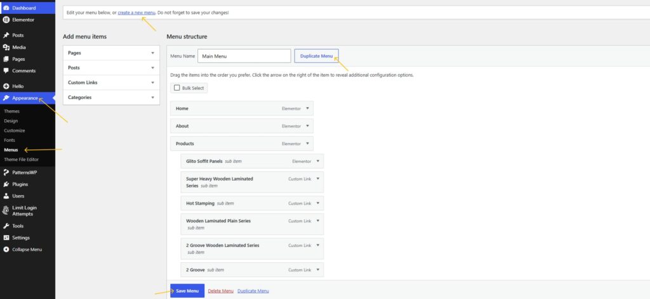This screenshot has width=650, height=299.
Task: Click Duplicate Menu link beside Delete Menu
Action: (253, 291)
